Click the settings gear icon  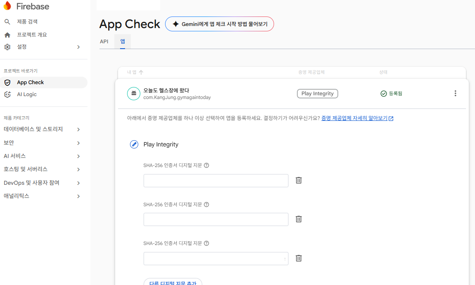[x=7, y=47]
